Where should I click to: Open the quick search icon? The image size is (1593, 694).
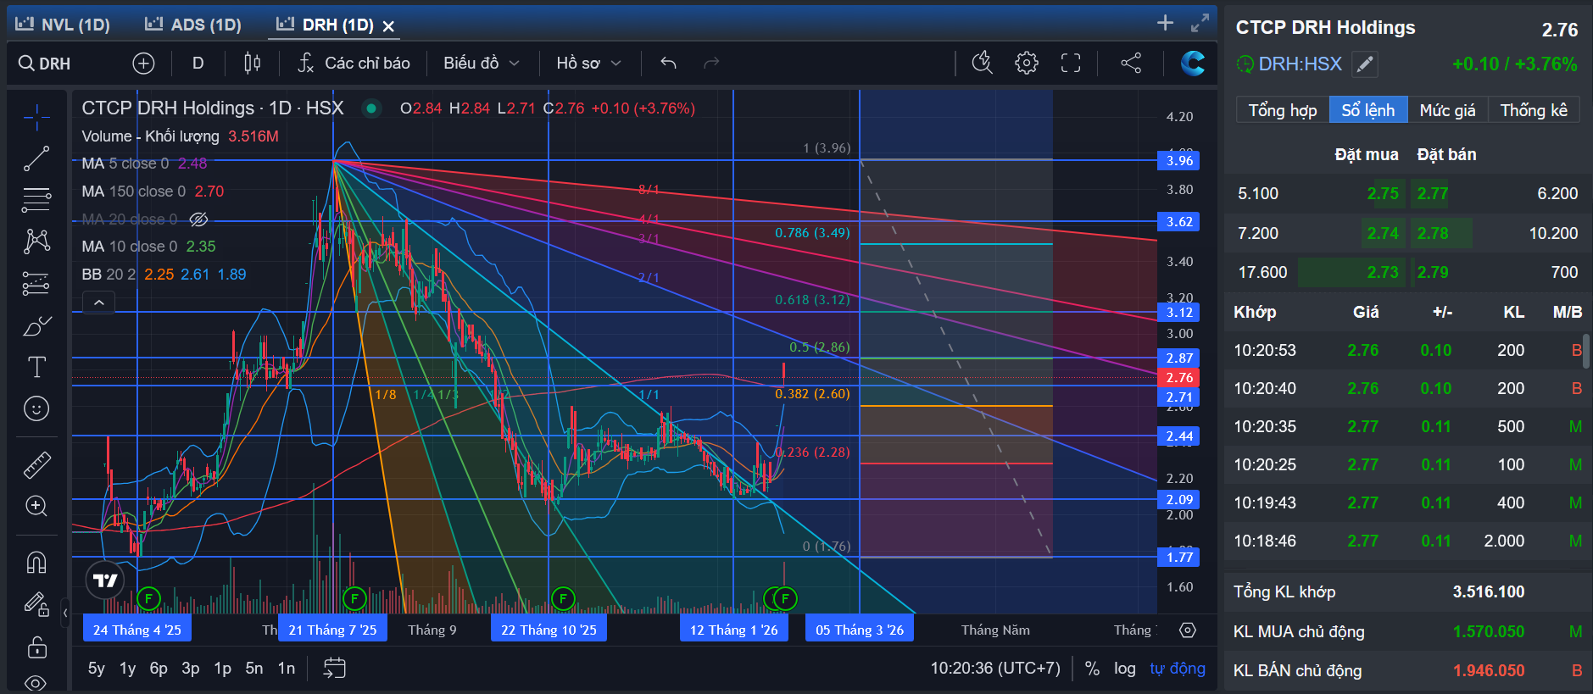(982, 63)
